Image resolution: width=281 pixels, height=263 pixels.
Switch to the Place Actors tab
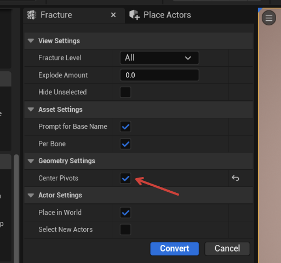[160, 15]
